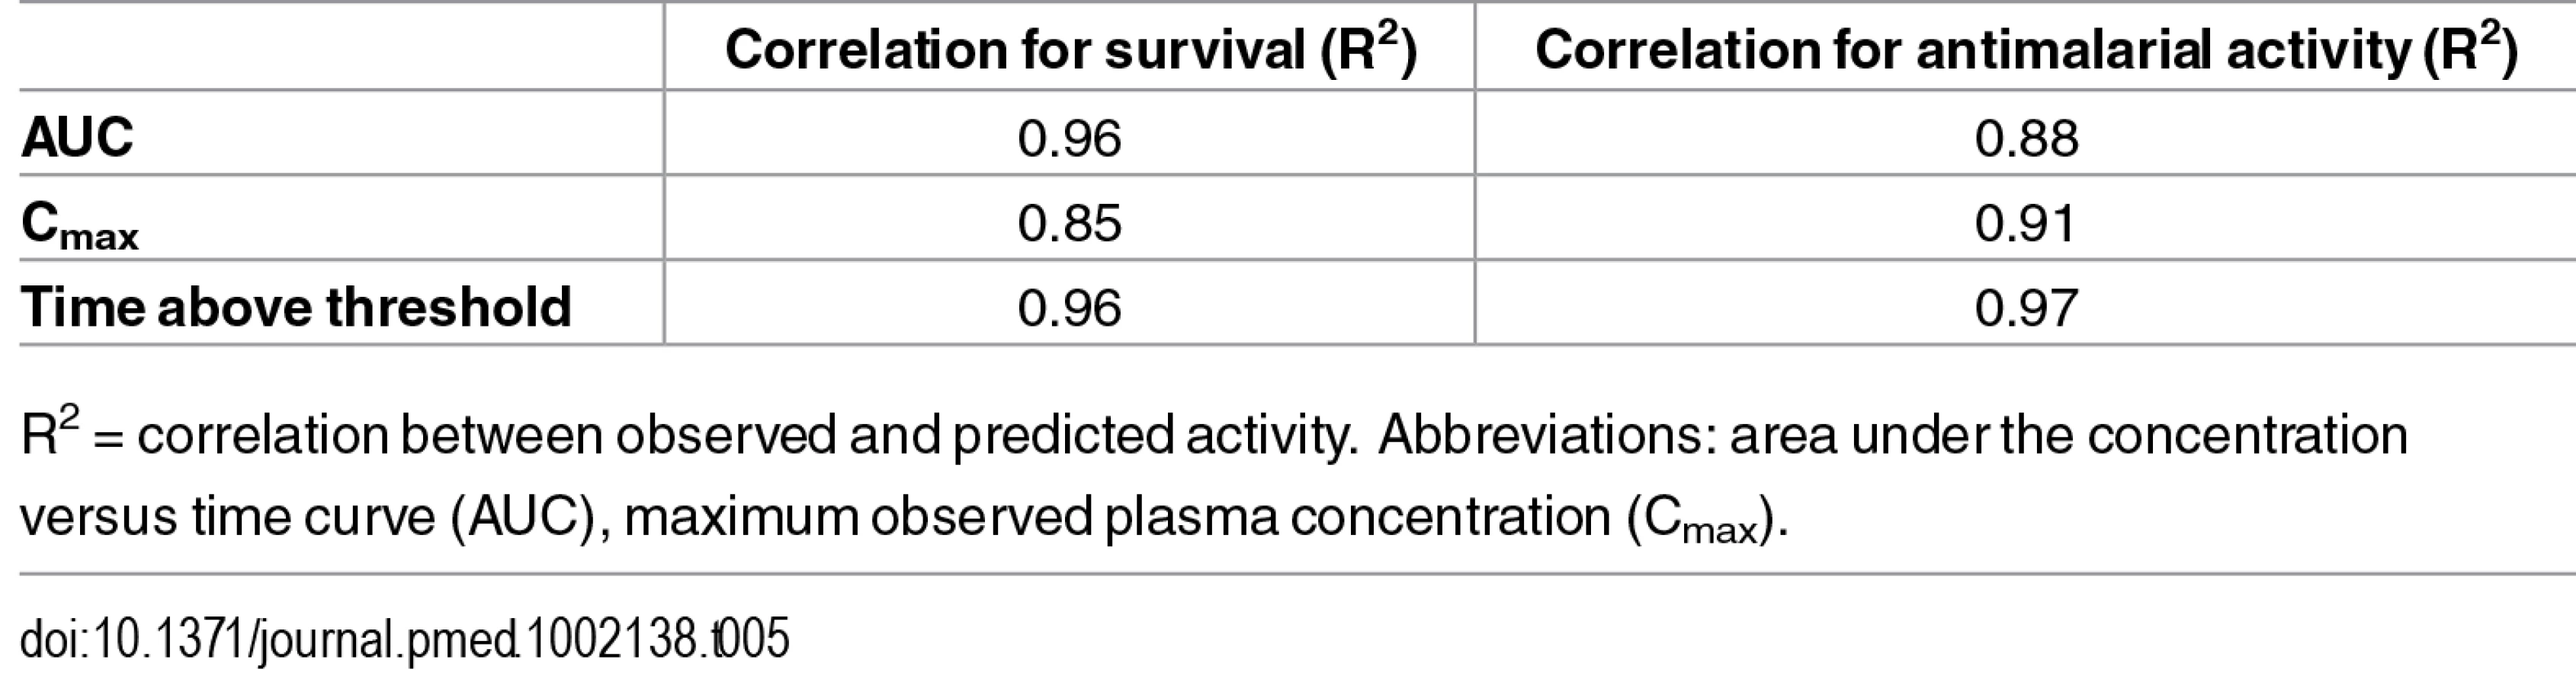
Task: Click the R² footnote definition text
Action: [685, 436]
